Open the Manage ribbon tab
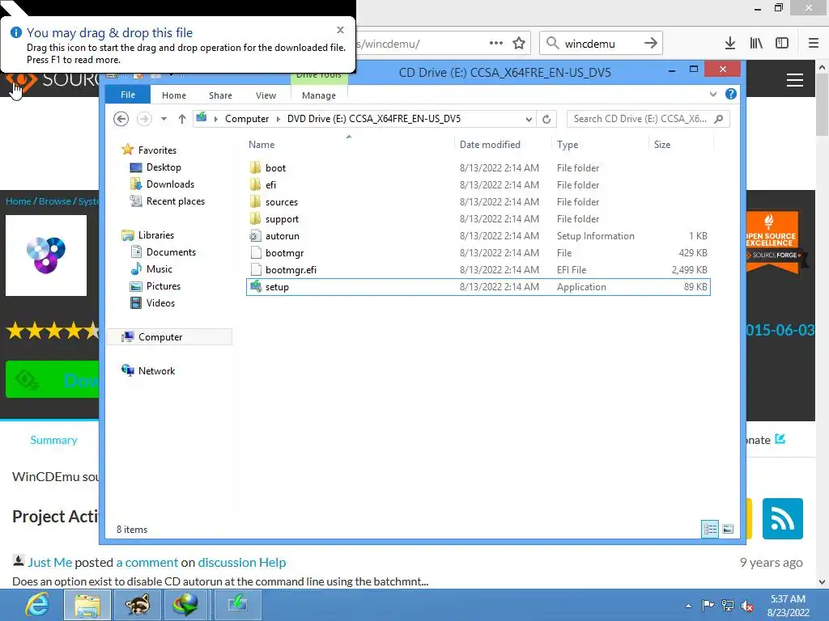Viewport: 829px width, 621px height. 319,95
